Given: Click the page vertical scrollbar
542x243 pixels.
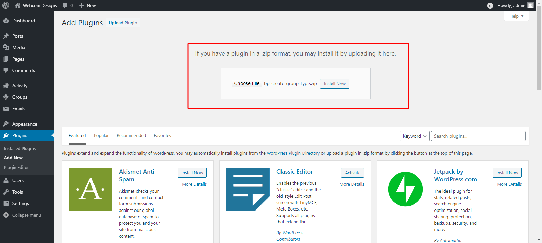Looking at the screenshot, I should coord(539,47).
